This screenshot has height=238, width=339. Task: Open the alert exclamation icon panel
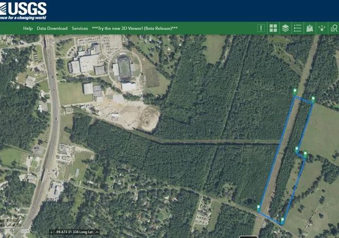click(261, 28)
